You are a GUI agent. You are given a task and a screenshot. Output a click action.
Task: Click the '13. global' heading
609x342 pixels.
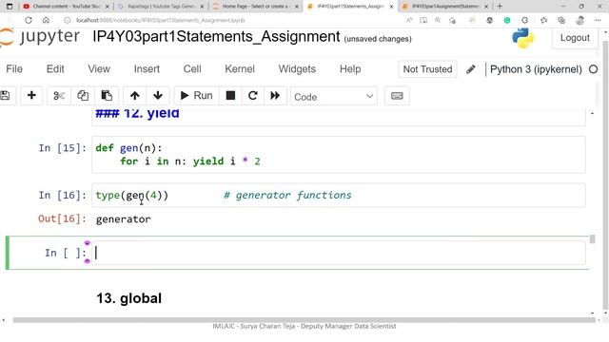129,298
